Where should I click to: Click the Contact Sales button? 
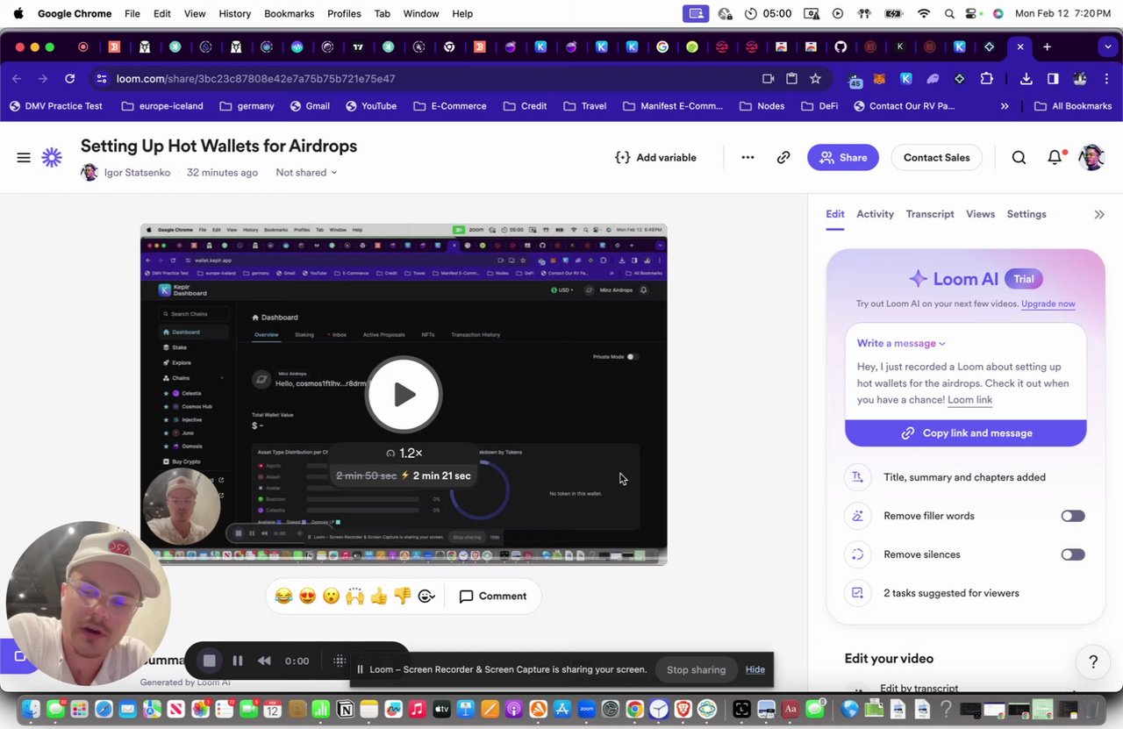coord(936,157)
